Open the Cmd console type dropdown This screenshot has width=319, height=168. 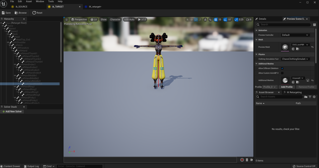(x=49, y=166)
